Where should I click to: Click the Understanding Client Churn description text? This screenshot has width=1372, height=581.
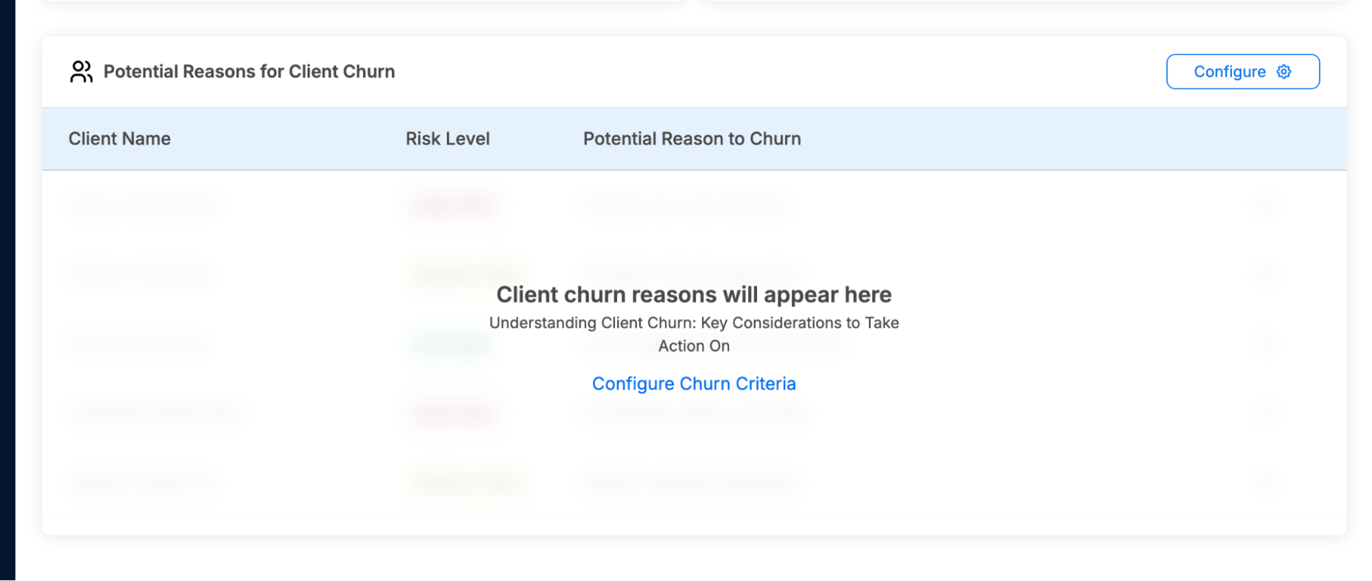coord(693,334)
